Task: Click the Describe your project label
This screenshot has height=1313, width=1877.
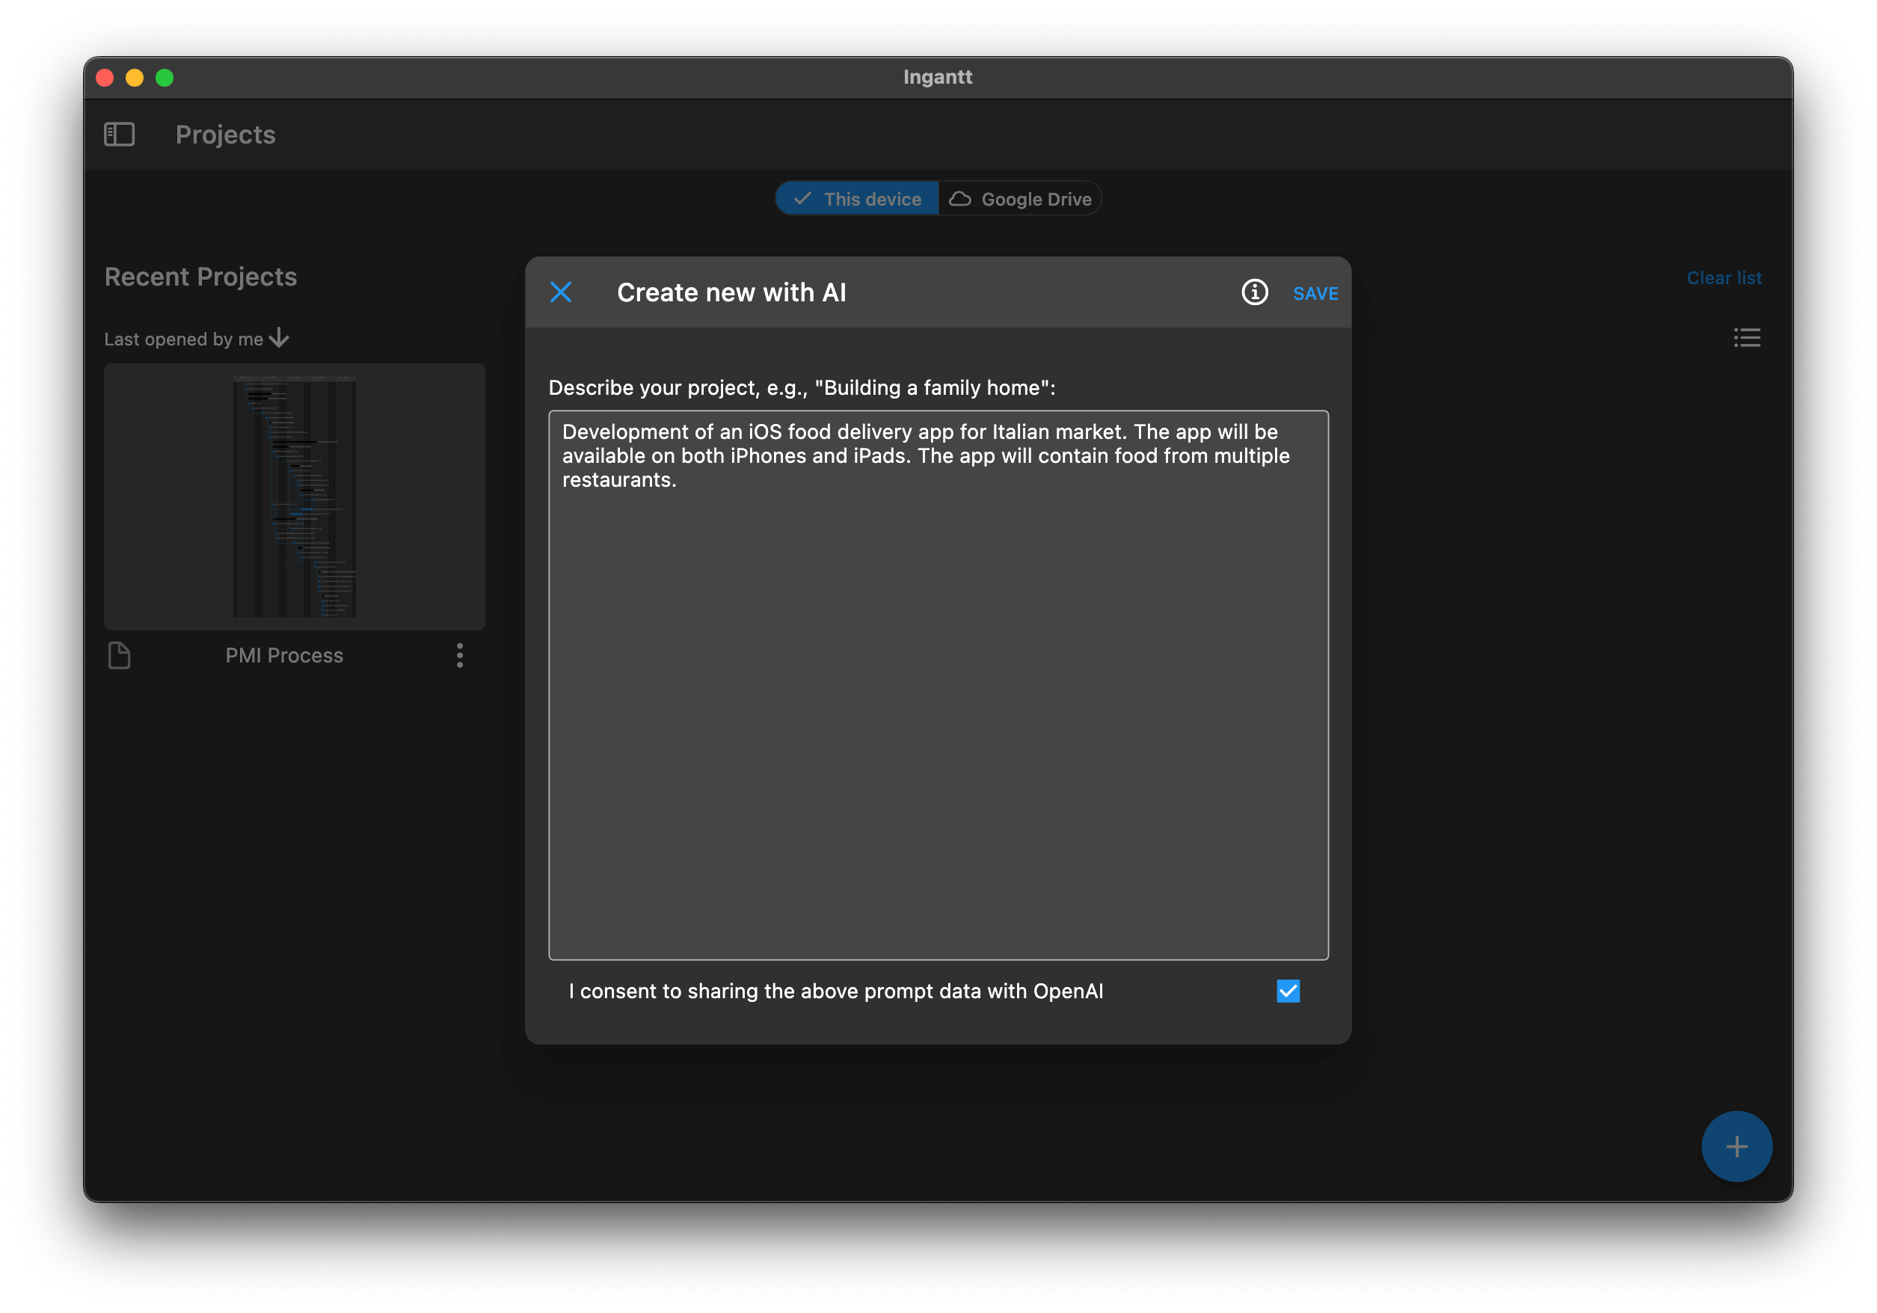Action: (x=802, y=387)
